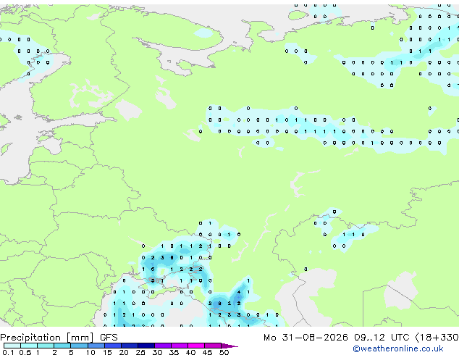Choose the 2–5 mm legend color swatch

coord(62,346)
